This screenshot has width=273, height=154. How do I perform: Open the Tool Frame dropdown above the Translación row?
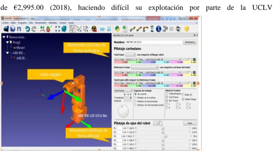[x=123, y=91]
